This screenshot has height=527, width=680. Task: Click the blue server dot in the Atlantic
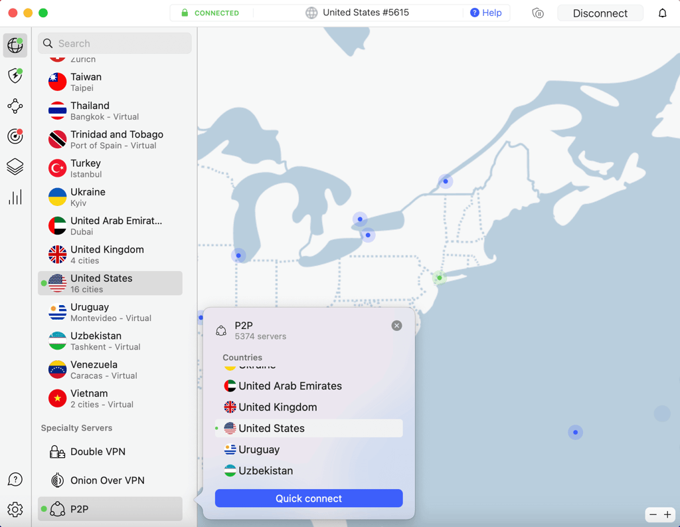576,433
